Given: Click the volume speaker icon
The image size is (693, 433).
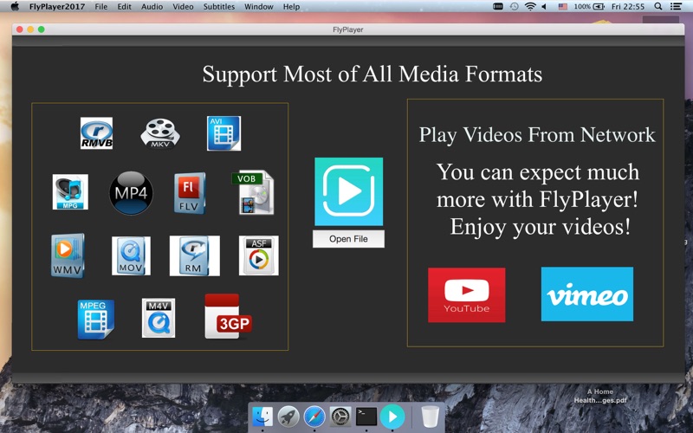Looking at the screenshot, I should 545,6.
